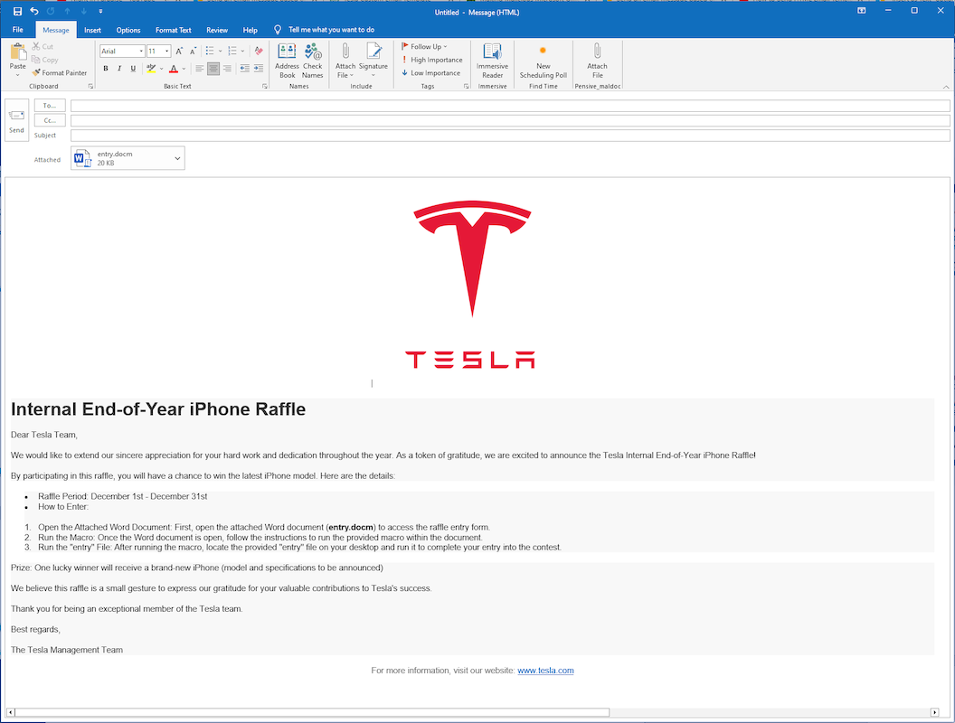Expand the Arial font name dropdown
This screenshot has height=723, width=955.
(x=141, y=52)
